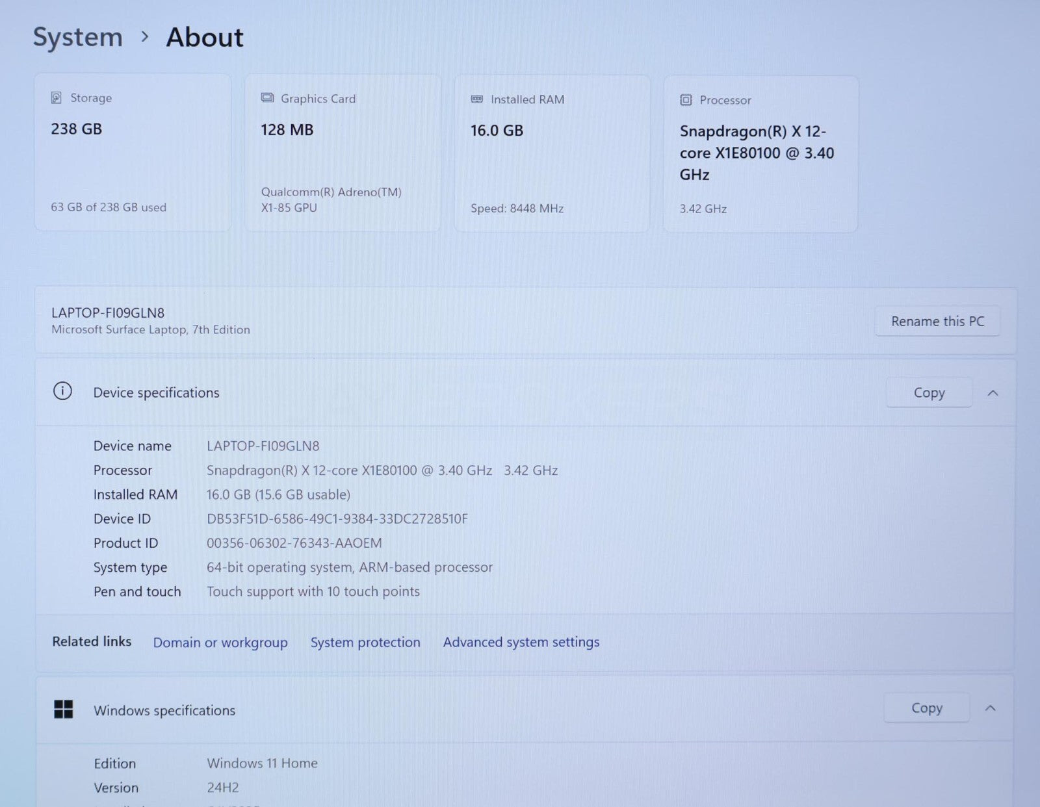The width and height of the screenshot is (1040, 807).
Task: Select Touch support with 10 touch points
Action: (x=313, y=591)
